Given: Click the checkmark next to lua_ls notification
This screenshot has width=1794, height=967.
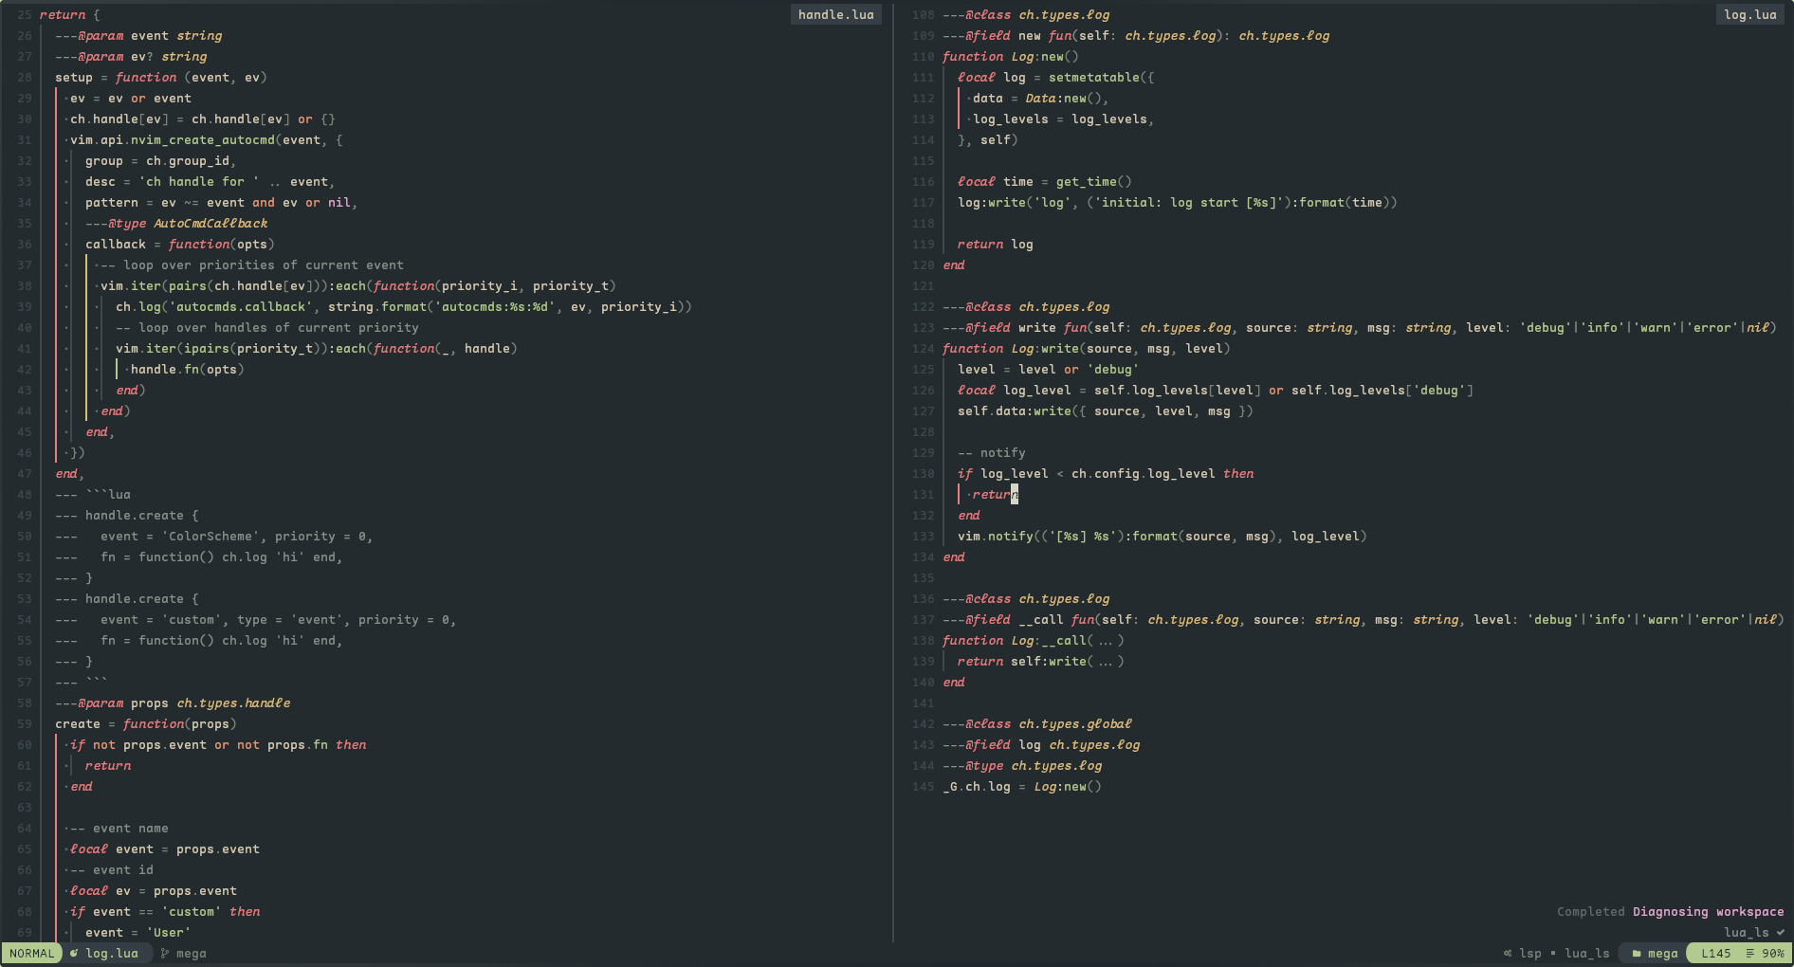Looking at the screenshot, I should pyautogui.click(x=1781, y=932).
